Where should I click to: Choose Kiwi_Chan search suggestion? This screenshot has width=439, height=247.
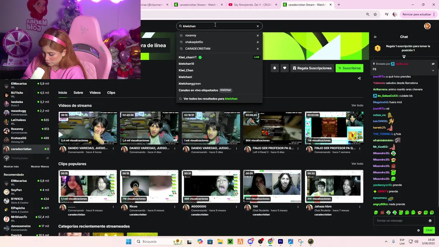click(219, 70)
